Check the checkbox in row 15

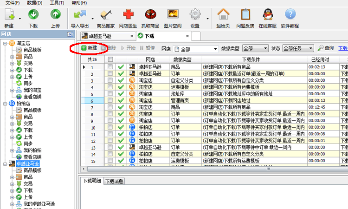[x=110, y=160]
